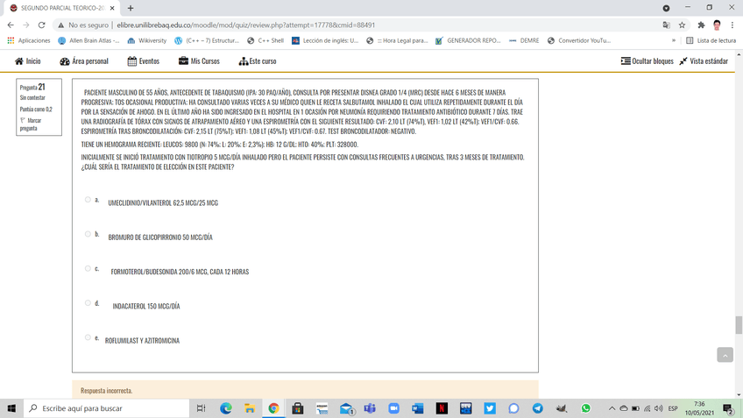Open Chrome tab search dropdown
Image resolution: width=743 pixels, height=418 pixels.
(x=666, y=8)
